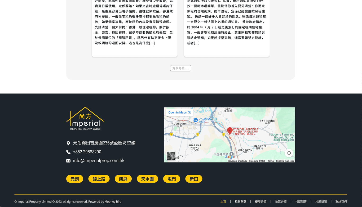Open 租售熱選 in footer menu
Screen dimensions: 362x207
click(240, 202)
